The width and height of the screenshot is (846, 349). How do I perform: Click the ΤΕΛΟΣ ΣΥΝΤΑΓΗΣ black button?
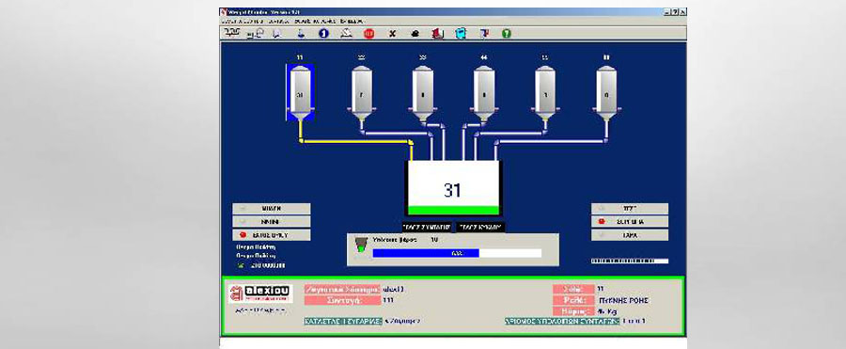click(426, 227)
